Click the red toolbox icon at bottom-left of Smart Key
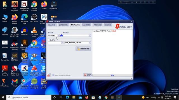The height and width of the screenshot is (100, 179). click(x=49, y=75)
